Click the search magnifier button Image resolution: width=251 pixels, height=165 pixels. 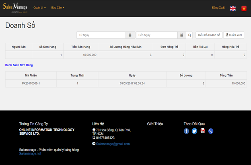(190, 35)
